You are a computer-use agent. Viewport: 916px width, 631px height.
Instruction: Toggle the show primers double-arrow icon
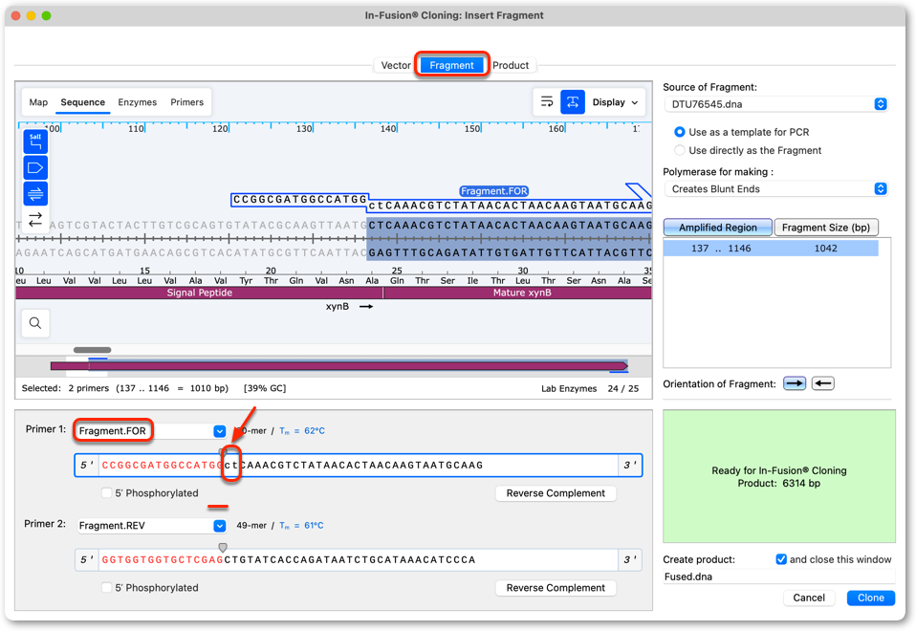click(35, 193)
